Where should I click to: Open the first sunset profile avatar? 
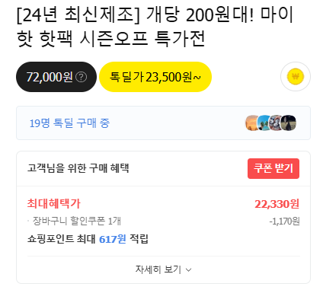click(x=252, y=123)
